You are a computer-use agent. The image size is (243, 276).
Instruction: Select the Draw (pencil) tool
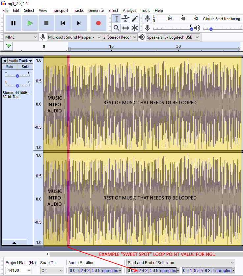coord(135,19)
